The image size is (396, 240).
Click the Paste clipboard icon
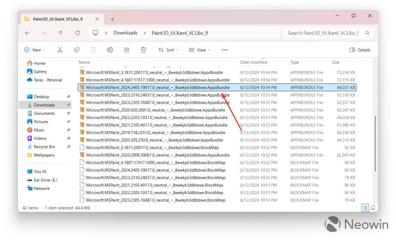(93, 50)
